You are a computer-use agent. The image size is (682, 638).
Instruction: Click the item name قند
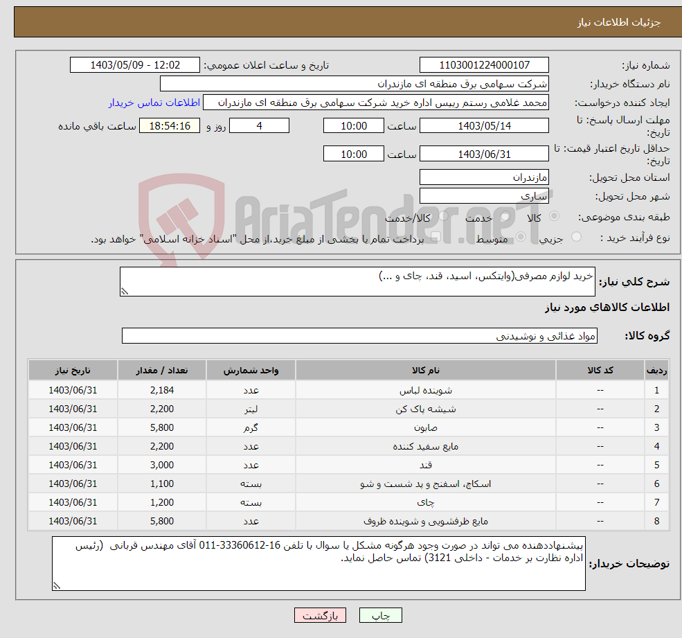[x=425, y=466]
